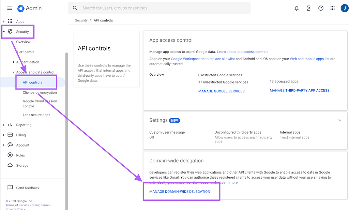
Task: Expand the Reporting section arrow
Action: point(4,125)
